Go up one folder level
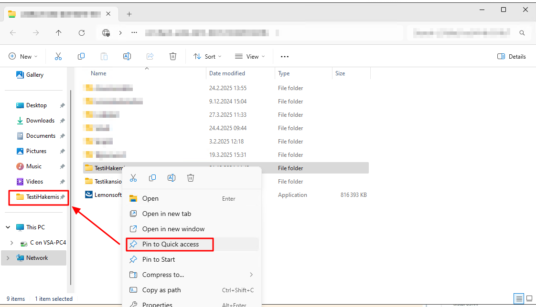This screenshot has height=307, width=536. click(x=58, y=33)
